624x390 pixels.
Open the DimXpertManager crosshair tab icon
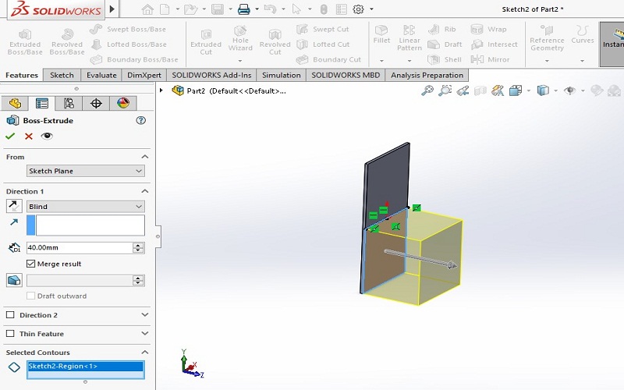(96, 104)
